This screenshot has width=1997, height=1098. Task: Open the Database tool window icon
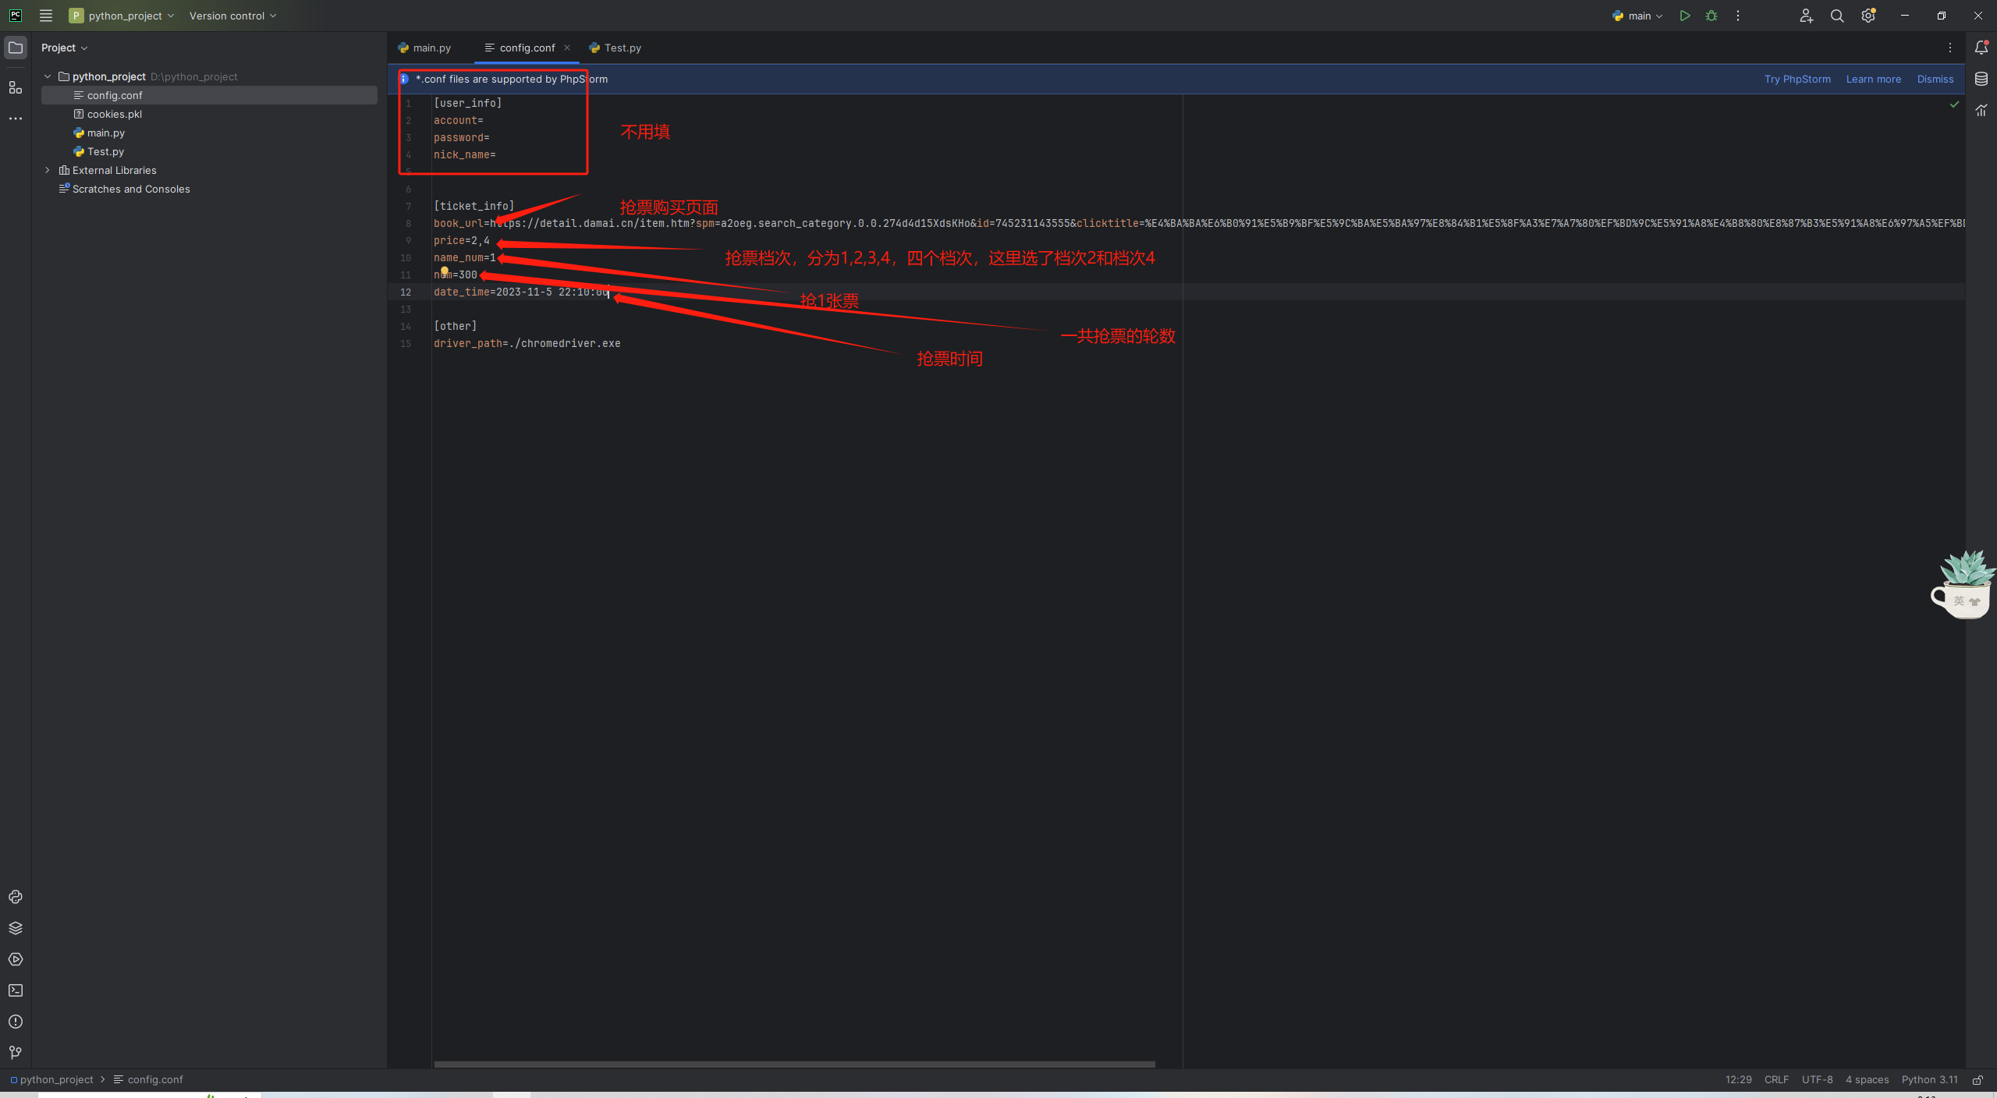coord(1981,79)
